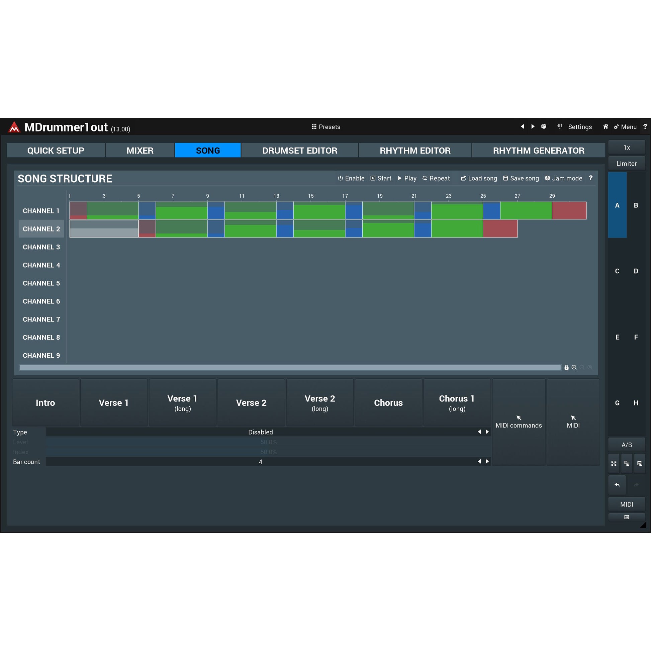Viewport: 651px width, 651px height.
Task: Click the zoom-in magnifier icon
Action: point(574,367)
